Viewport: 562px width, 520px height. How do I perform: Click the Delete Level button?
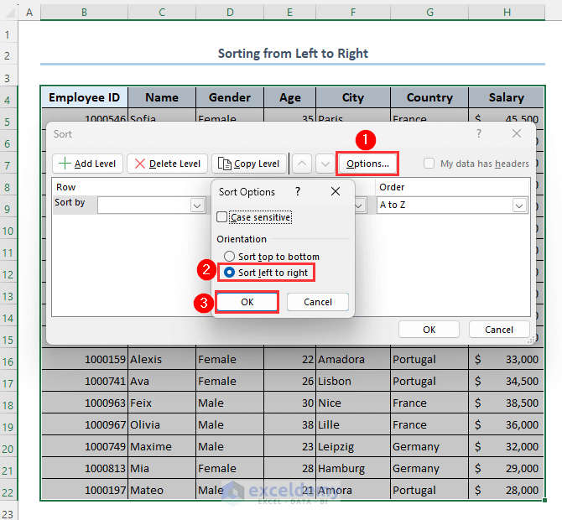pos(167,164)
